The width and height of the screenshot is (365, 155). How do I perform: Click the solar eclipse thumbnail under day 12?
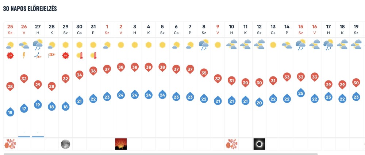pos(259,144)
